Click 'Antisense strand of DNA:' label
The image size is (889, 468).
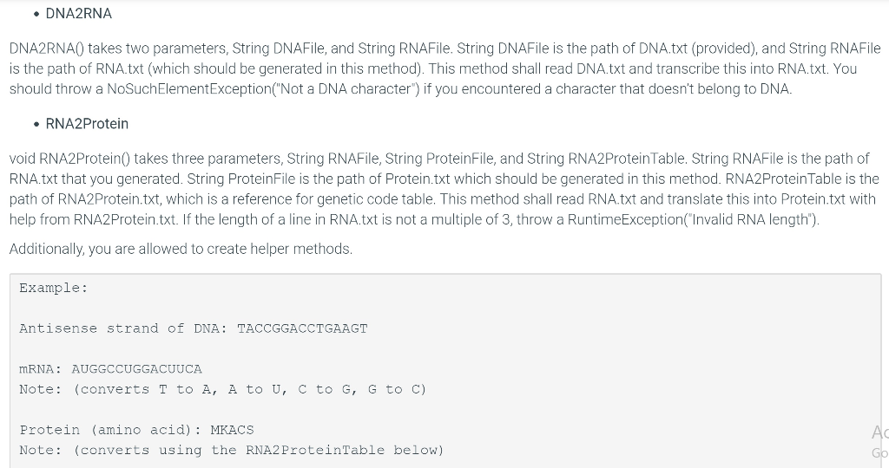[x=123, y=328]
